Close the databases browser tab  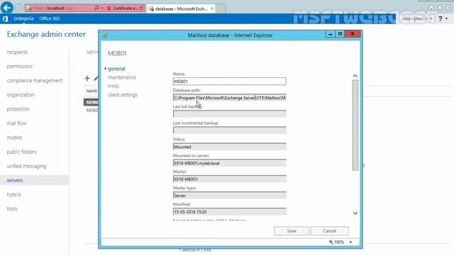click(x=212, y=8)
